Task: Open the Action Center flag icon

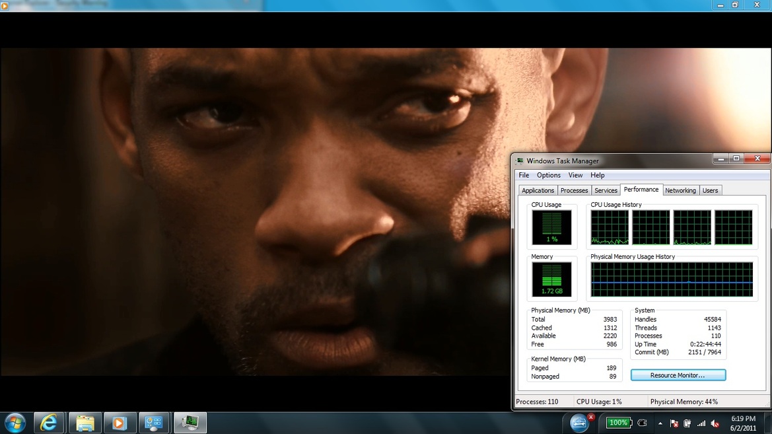Action: (x=674, y=423)
